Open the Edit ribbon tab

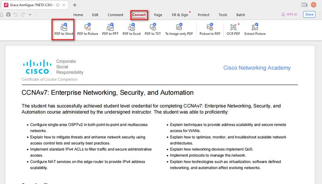tap(95, 15)
